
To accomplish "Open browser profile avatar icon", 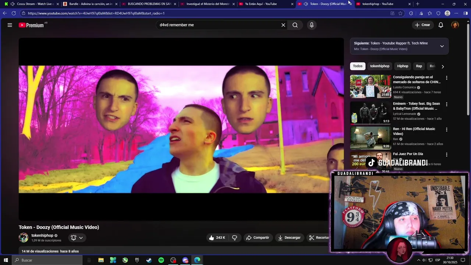I will pos(447,13).
